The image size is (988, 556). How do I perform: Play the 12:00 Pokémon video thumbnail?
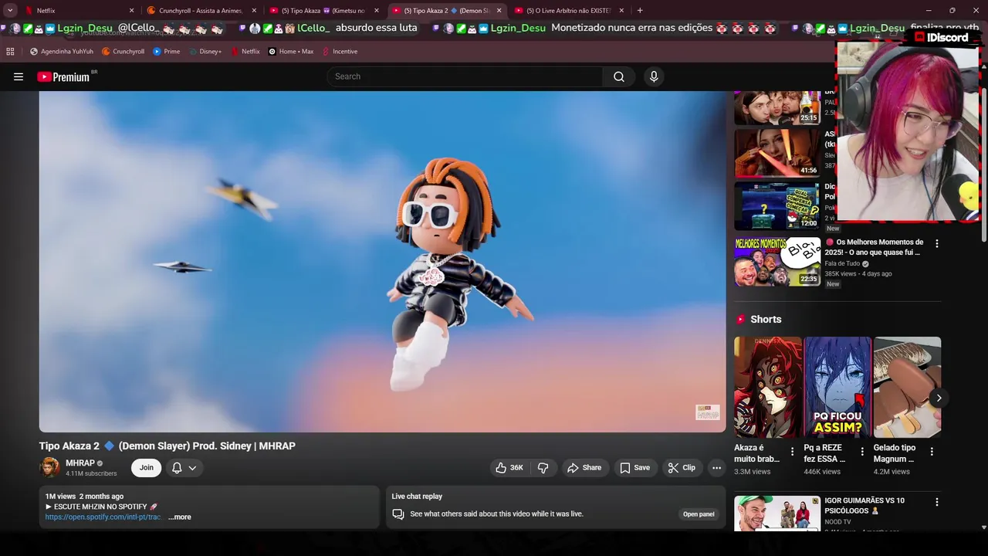click(777, 206)
